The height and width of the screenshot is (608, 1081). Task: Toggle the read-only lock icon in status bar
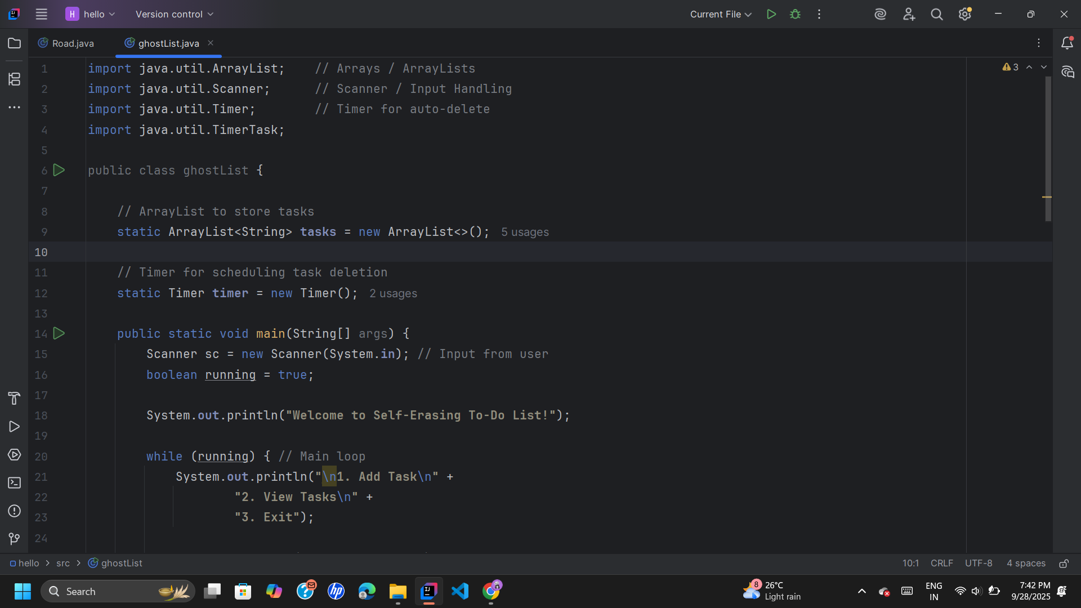[1064, 564]
